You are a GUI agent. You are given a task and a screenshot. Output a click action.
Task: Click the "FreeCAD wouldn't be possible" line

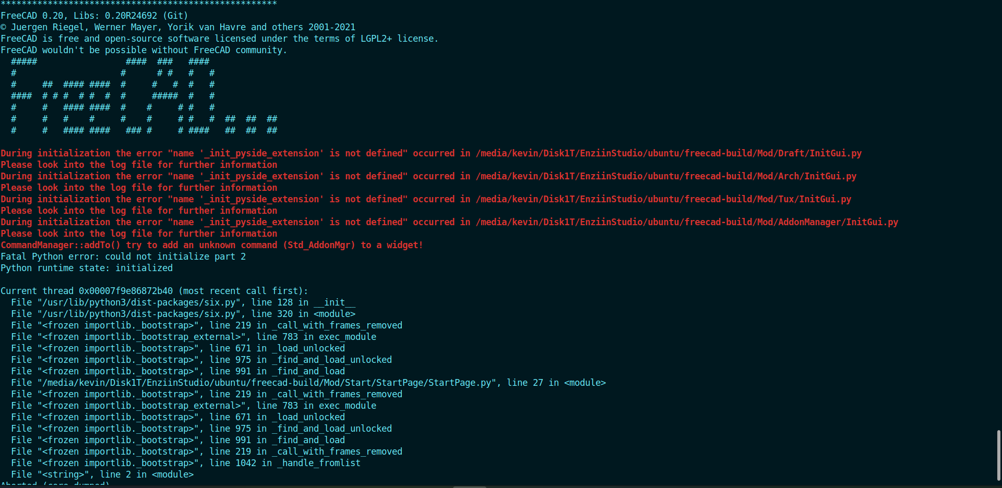coord(144,50)
